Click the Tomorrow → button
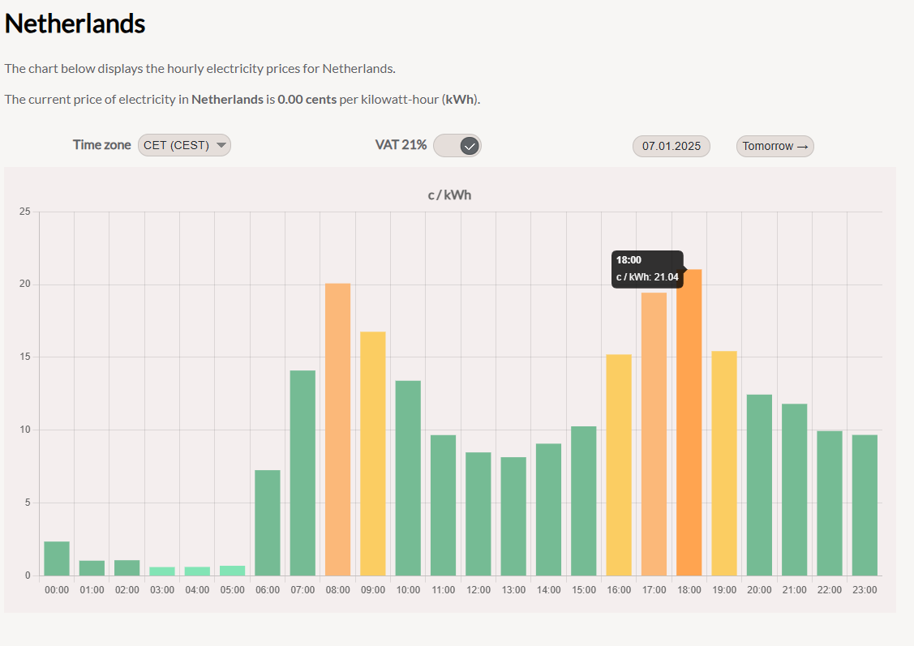 [775, 147]
